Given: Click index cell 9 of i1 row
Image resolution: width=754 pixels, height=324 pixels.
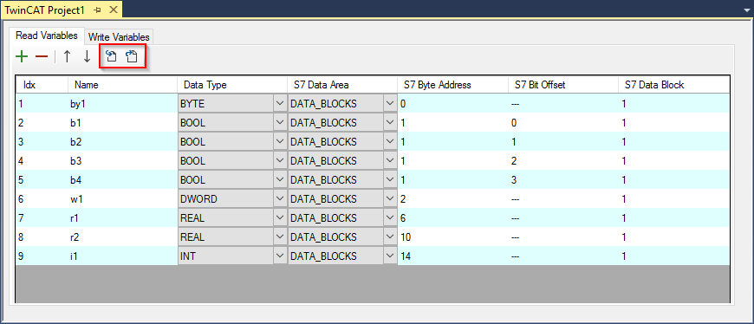Looking at the screenshot, I should tap(42, 256).
